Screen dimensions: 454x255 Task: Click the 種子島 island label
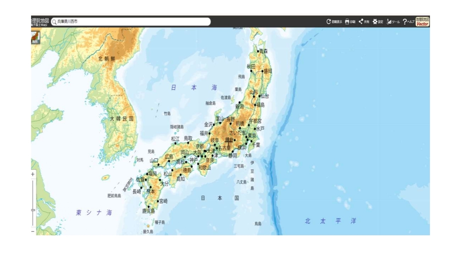160,222
